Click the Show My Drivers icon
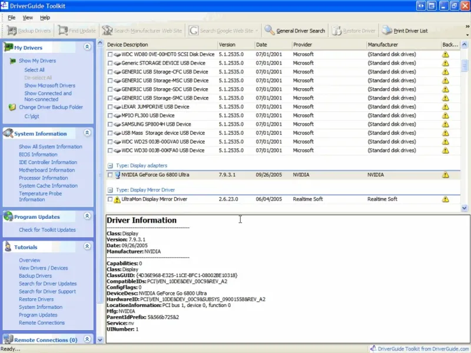The image size is (471, 353). pos(12,61)
